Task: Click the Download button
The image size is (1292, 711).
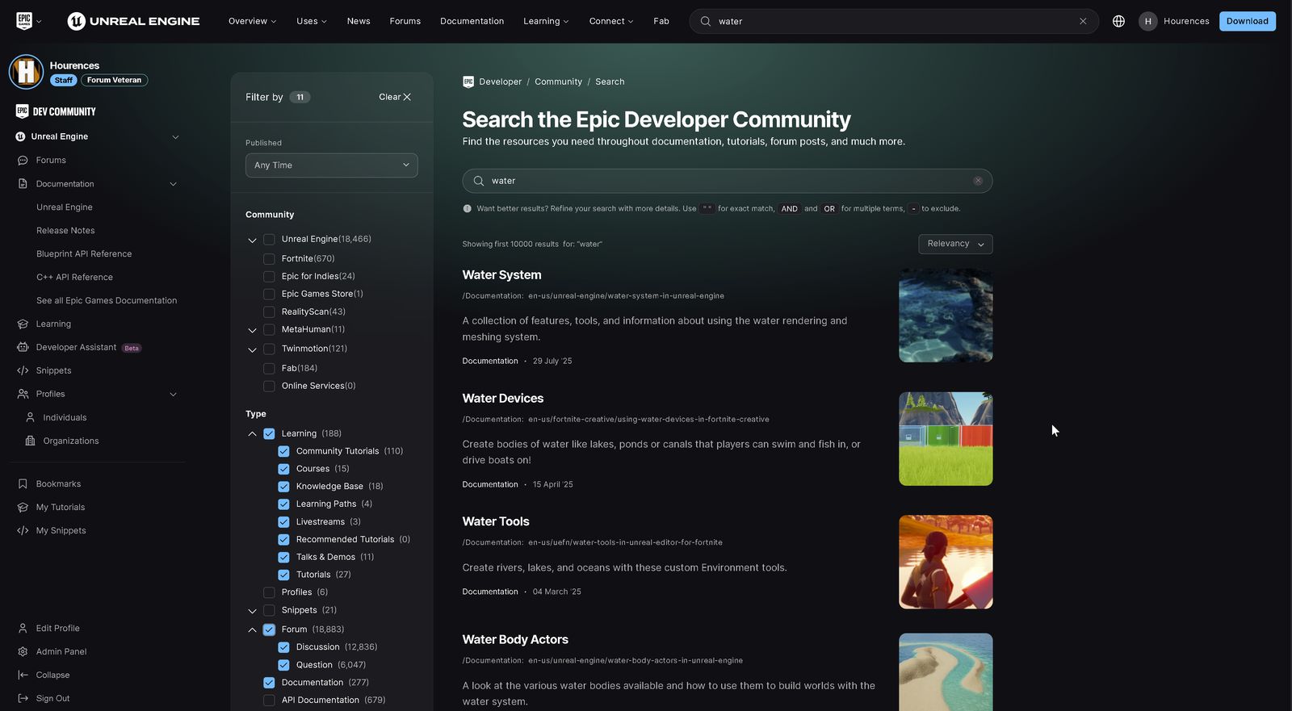Action: pos(1247,22)
